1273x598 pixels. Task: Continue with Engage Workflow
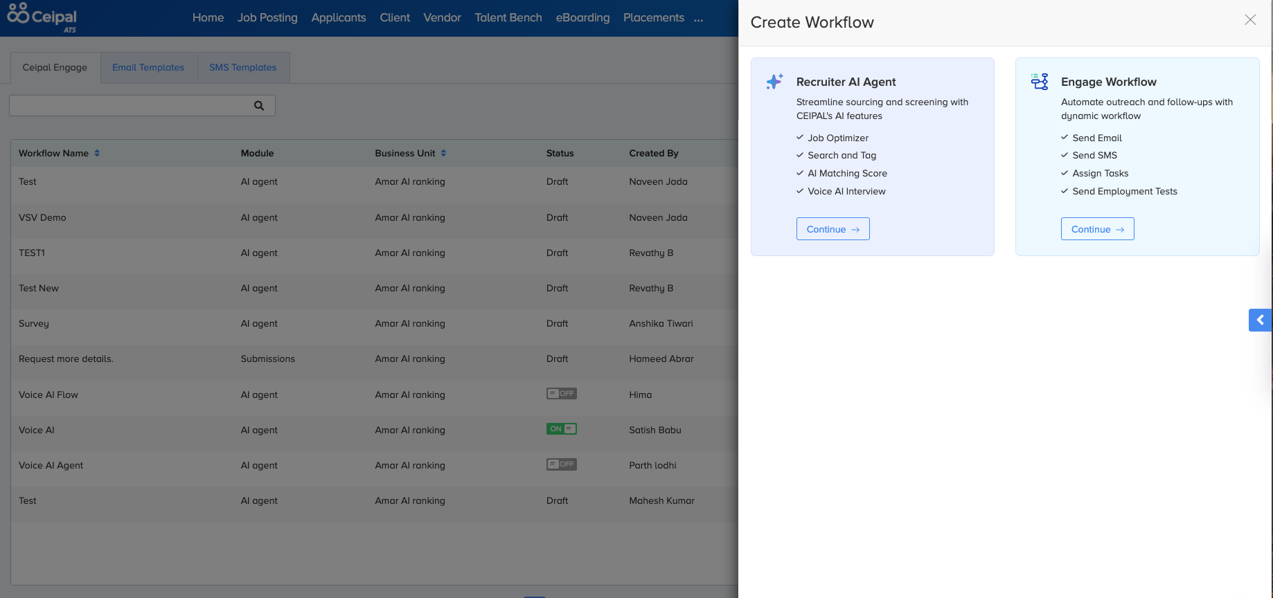1097,229
